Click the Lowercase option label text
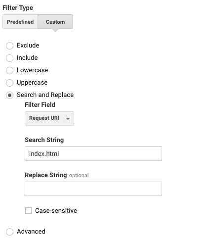This screenshot has height=242, width=210. (x=33, y=70)
